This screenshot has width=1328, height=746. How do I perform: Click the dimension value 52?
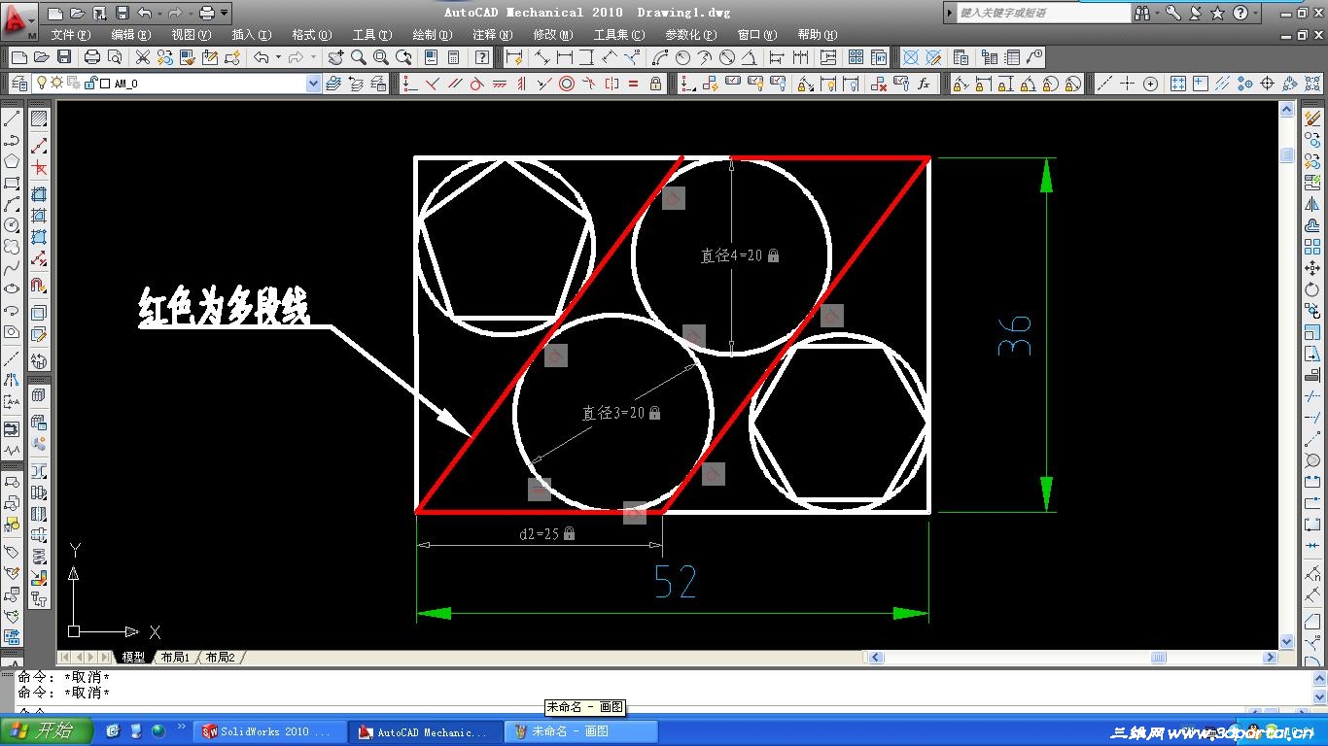coord(676,582)
